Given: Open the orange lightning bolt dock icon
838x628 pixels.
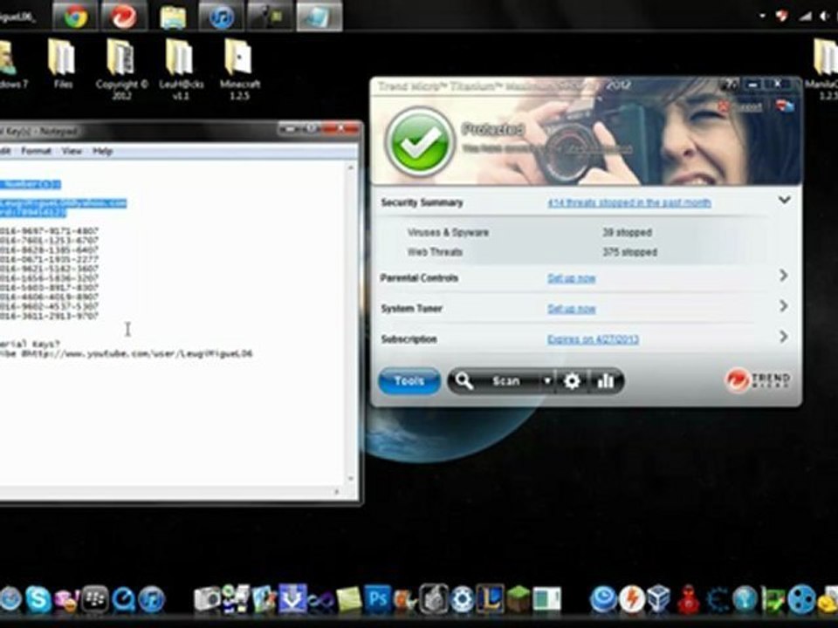Looking at the screenshot, I should pos(632,599).
